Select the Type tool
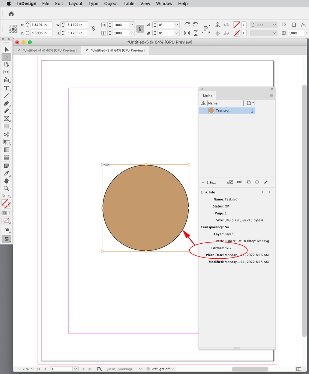This screenshot has height=374, width=309. pos(6,88)
